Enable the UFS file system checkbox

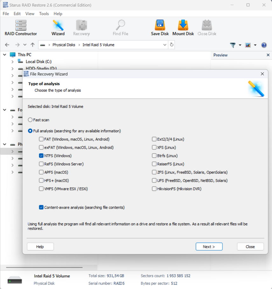pyautogui.click(x=154, y=180)
